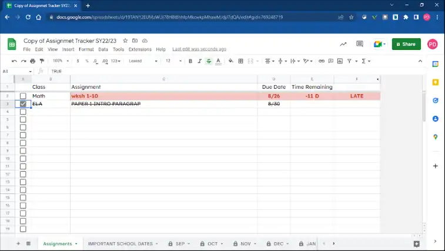This screenshot has width=445, height=251.
Task: Switch to IMPORTANT SCHOOL DATES tab
Action: pyautogui.click(x=121, y=243)
